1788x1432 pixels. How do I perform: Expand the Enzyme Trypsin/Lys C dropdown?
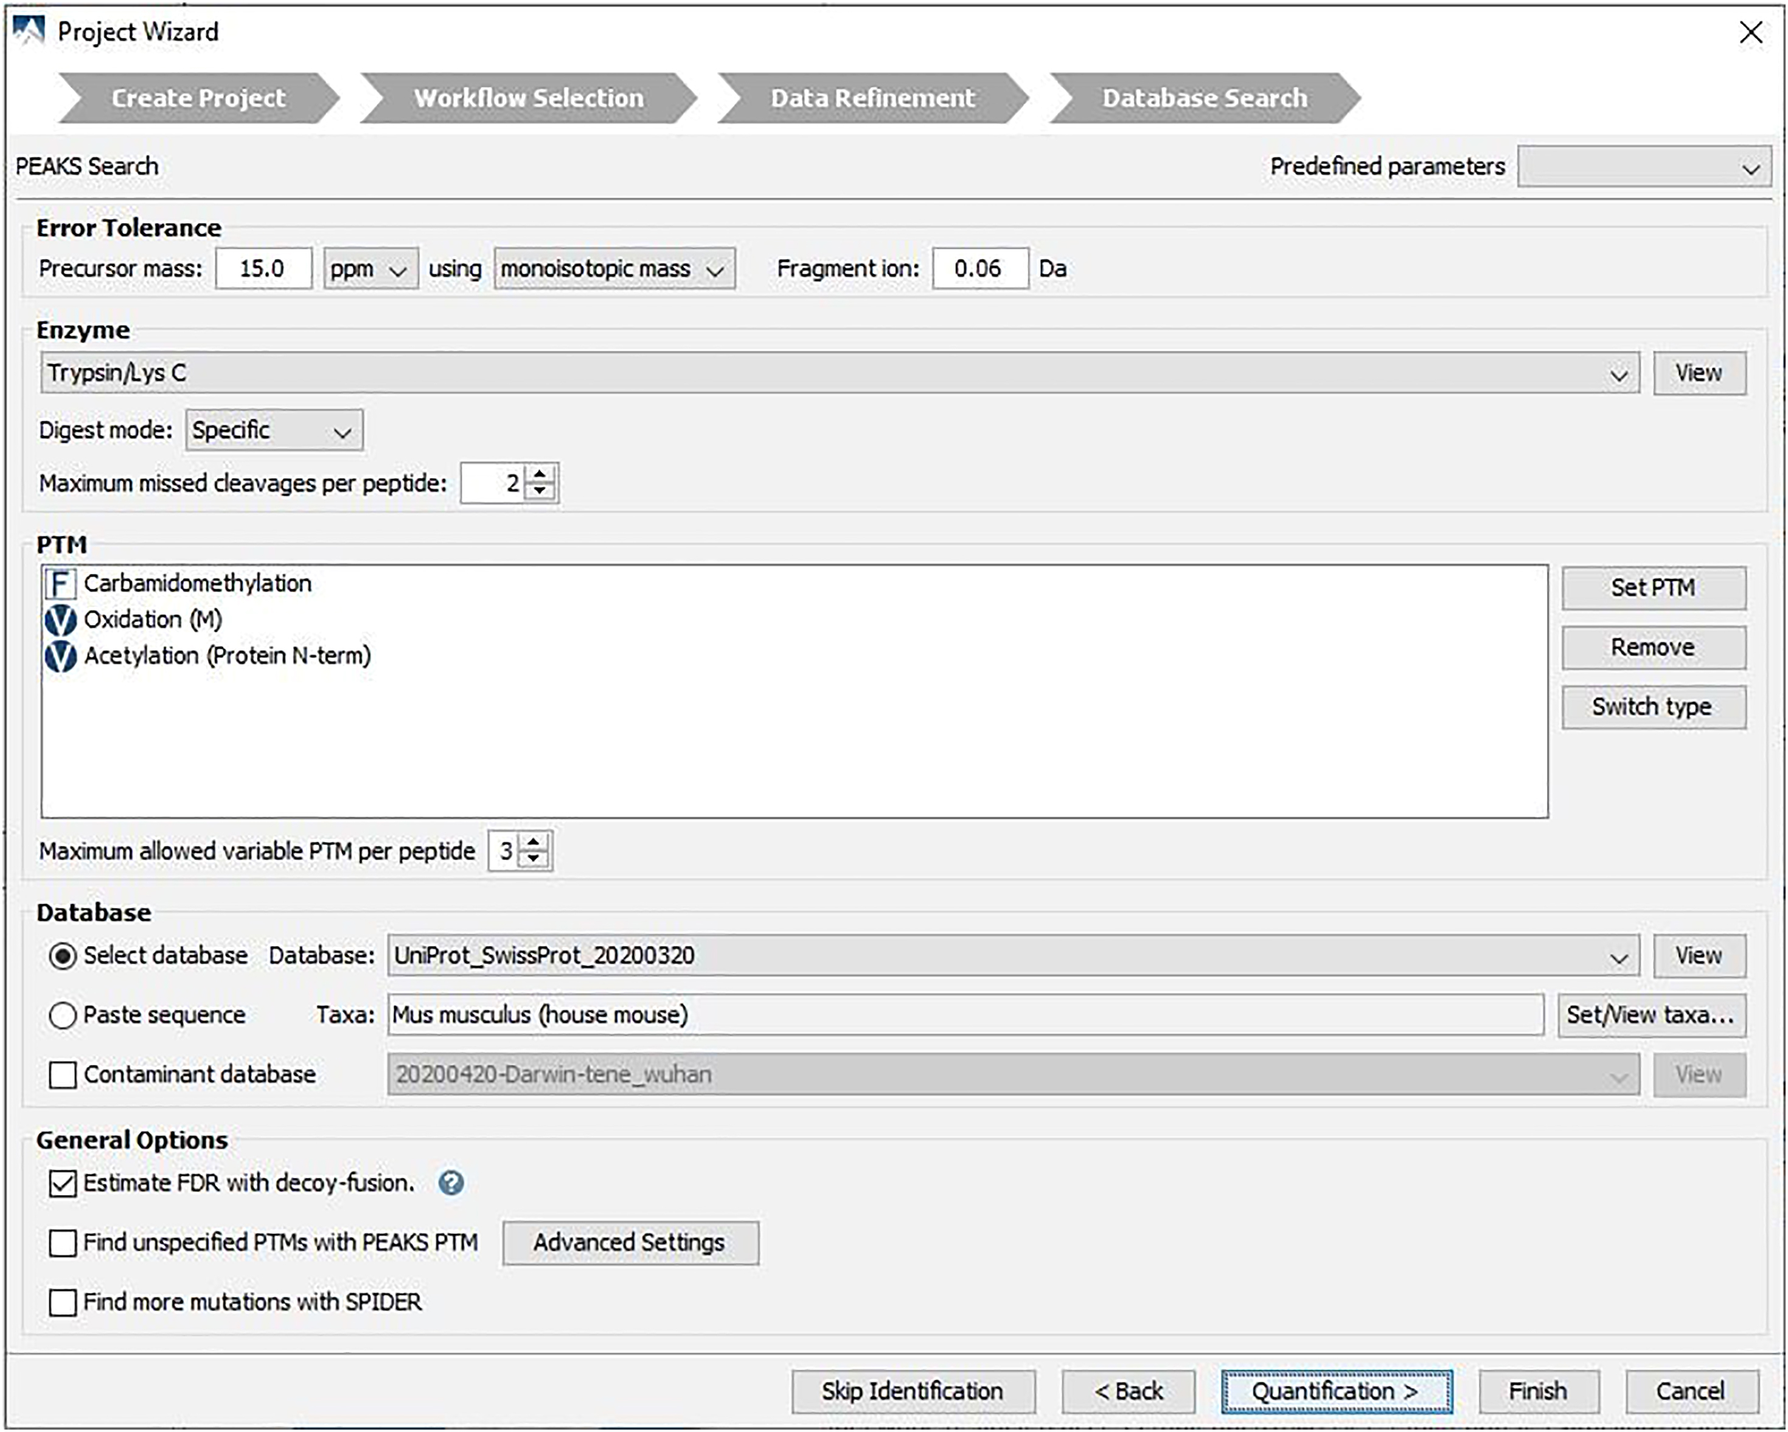(x=1617, y=374)
